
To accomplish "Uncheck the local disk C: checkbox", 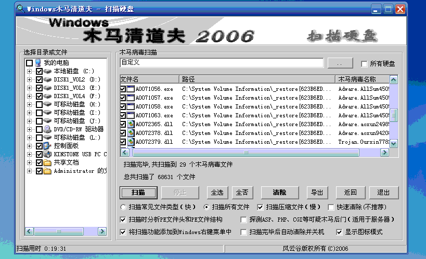I will [x=39, y=71].
